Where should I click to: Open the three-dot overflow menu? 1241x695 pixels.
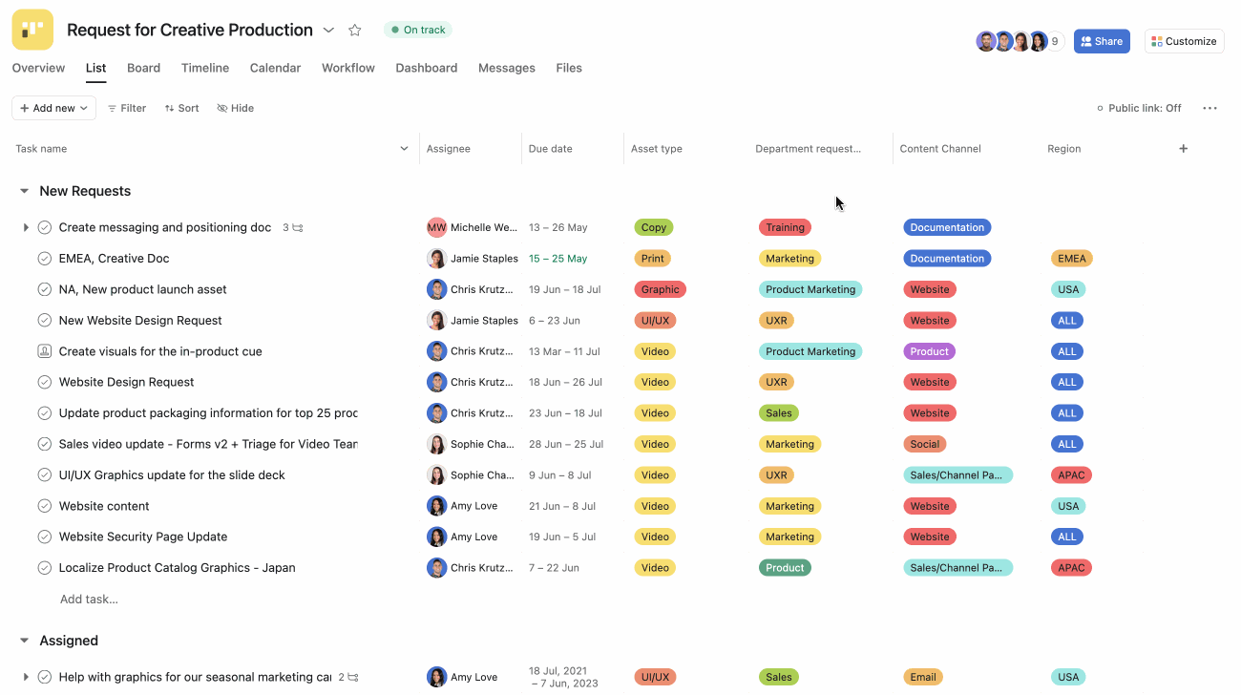[1209, 108]
